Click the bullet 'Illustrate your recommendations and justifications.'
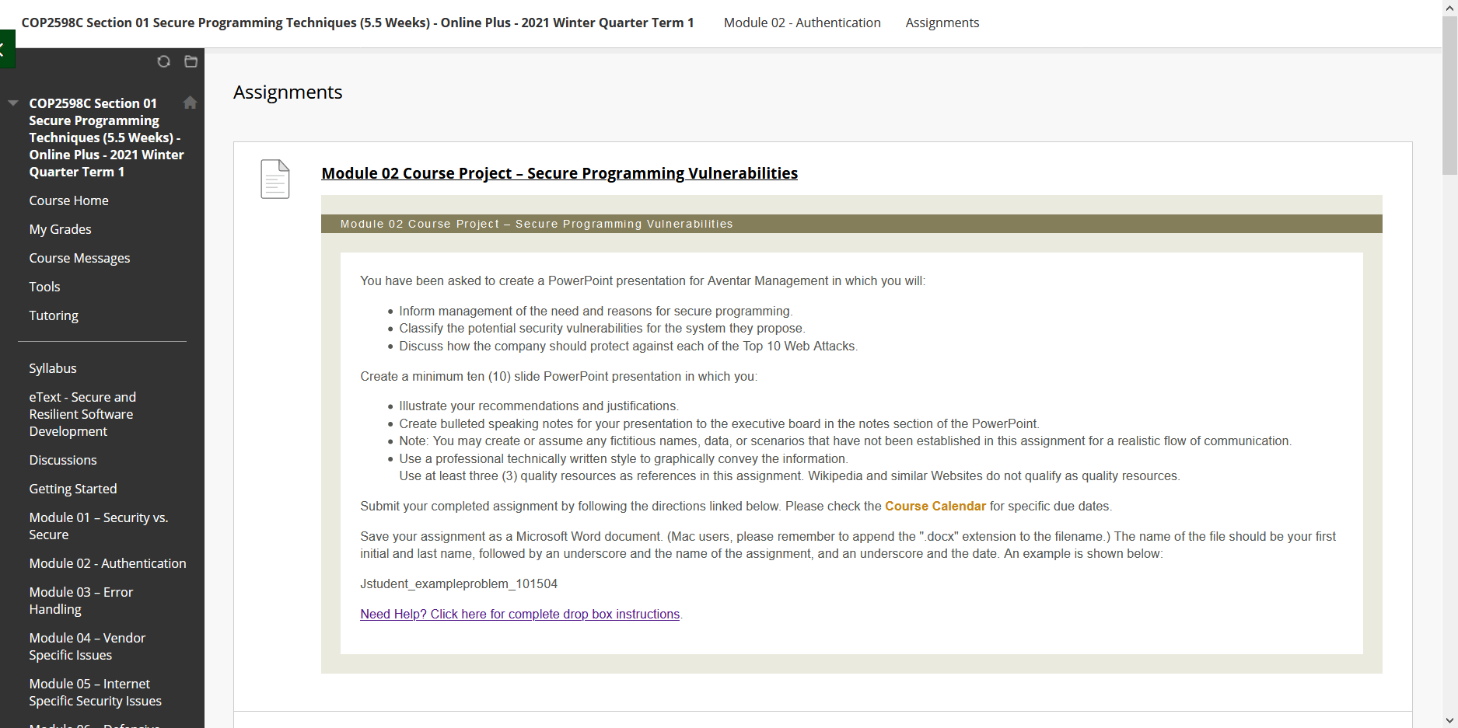 click(539, 406)
